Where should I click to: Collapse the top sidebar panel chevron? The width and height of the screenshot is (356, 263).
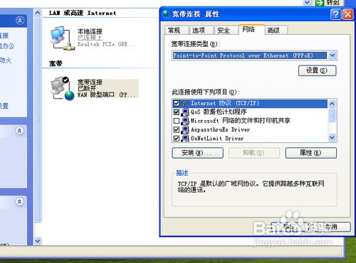coord(20,21)
